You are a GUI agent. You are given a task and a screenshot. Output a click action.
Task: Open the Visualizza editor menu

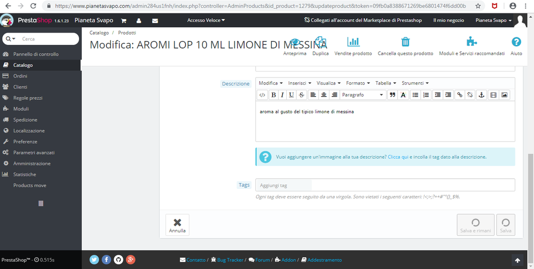[328, 83]
